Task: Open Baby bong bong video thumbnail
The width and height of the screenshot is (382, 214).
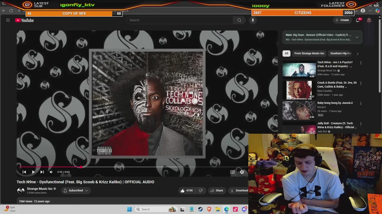Action: [x=299, y=110]
